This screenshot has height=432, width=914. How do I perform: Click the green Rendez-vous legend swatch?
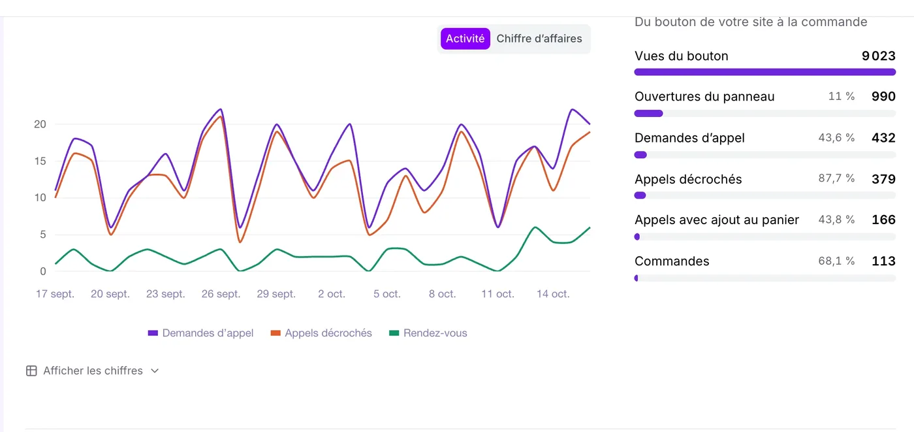click(x=394, y=333)
